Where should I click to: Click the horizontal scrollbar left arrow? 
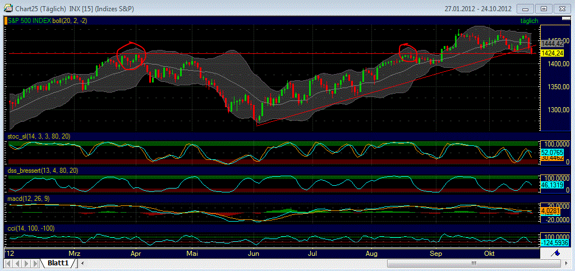[x=83, y=263]
